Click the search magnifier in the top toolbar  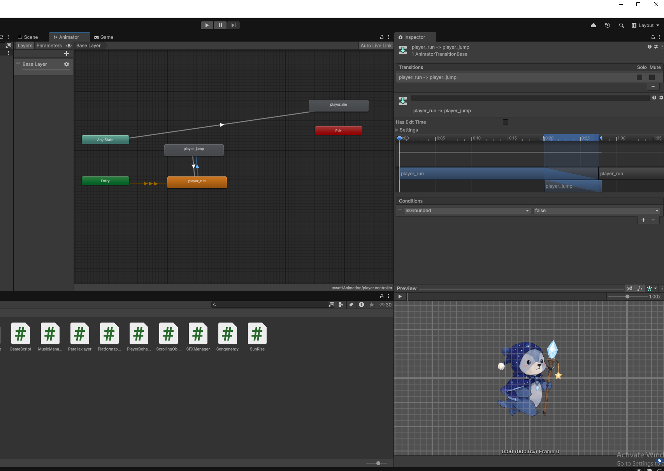point(622,25)
